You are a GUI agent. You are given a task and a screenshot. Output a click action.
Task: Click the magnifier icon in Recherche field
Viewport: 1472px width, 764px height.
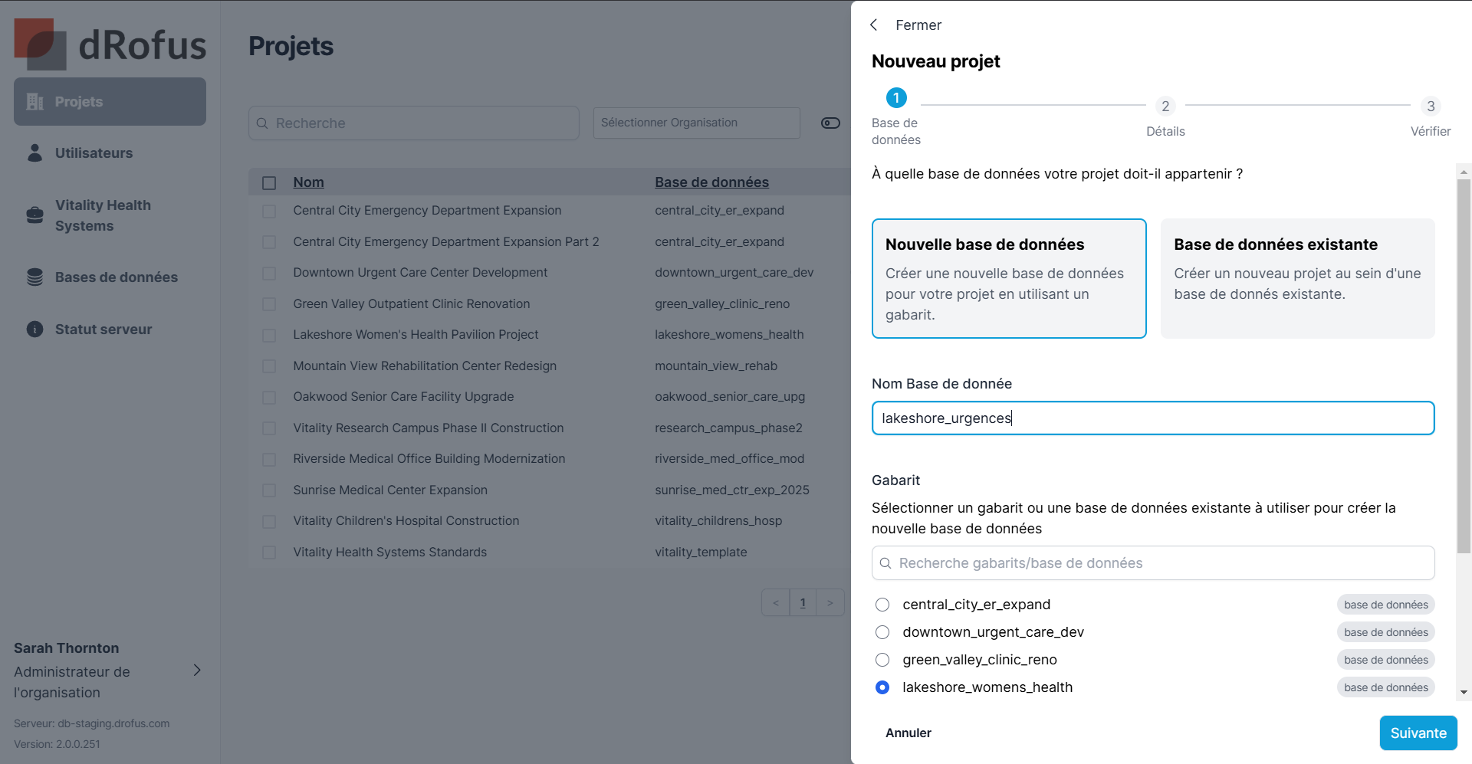(262, 123)
